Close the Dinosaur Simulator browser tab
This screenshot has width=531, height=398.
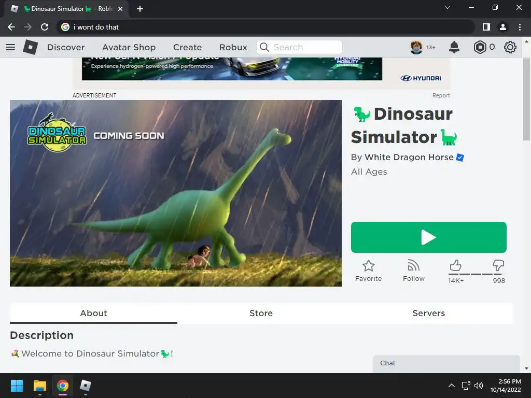[x=120, y=9]
